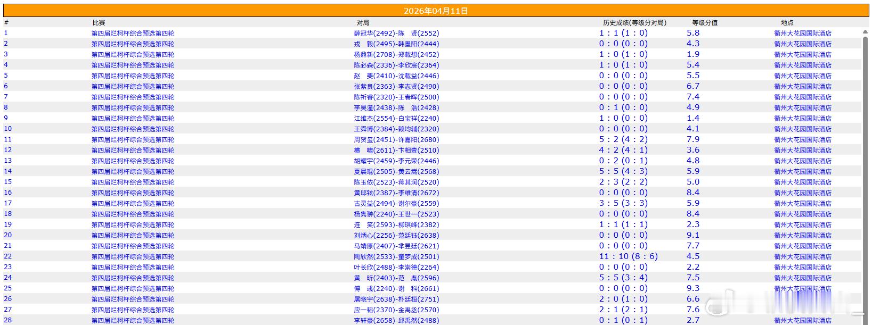This screenshot has height=325, width=872.
Task: Select the history score 5 : 2 (4 : 2)
Action: 623,139
